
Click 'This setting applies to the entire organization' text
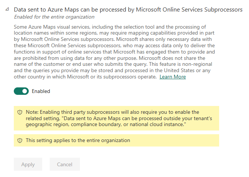point(78,141)
